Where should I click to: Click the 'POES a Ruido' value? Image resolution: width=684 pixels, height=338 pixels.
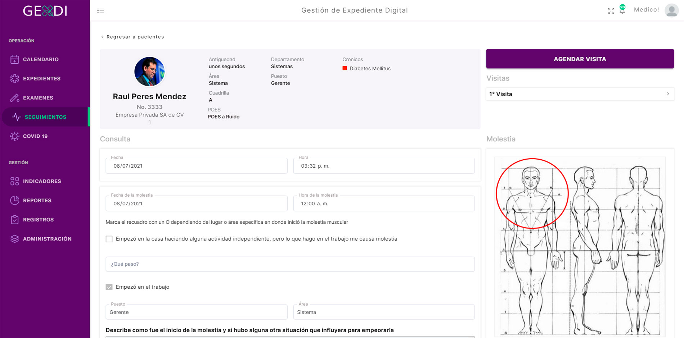coord(223,117)
